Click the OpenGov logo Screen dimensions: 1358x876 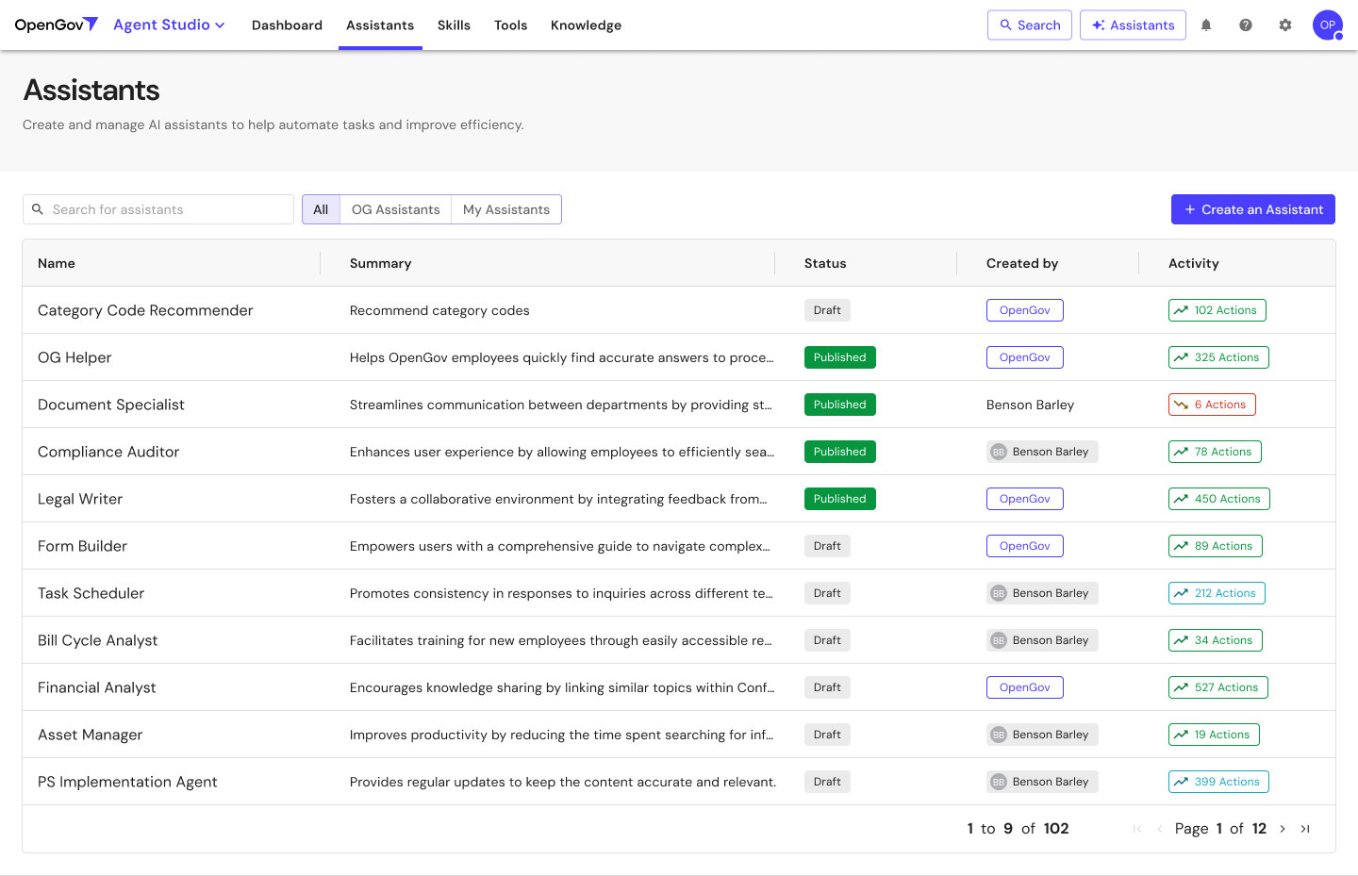pyautogui.click(x=55, y=25)
